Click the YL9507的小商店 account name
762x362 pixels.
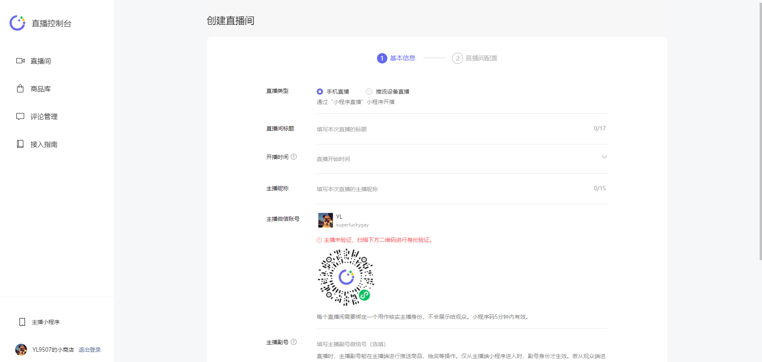click(x=53, y=350)
